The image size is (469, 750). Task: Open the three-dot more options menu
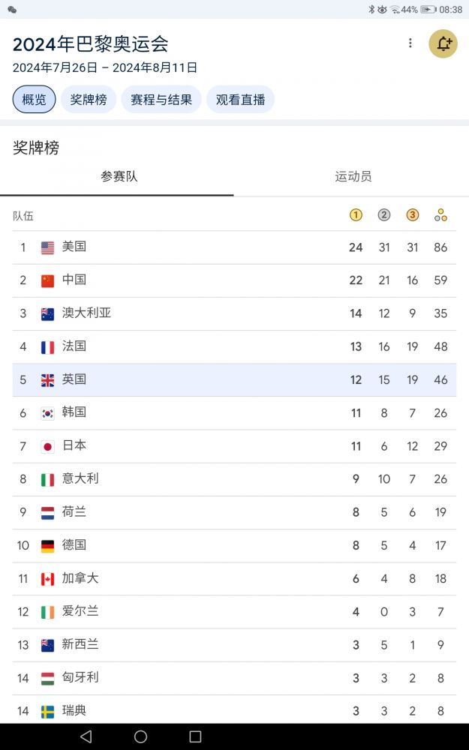410,43
